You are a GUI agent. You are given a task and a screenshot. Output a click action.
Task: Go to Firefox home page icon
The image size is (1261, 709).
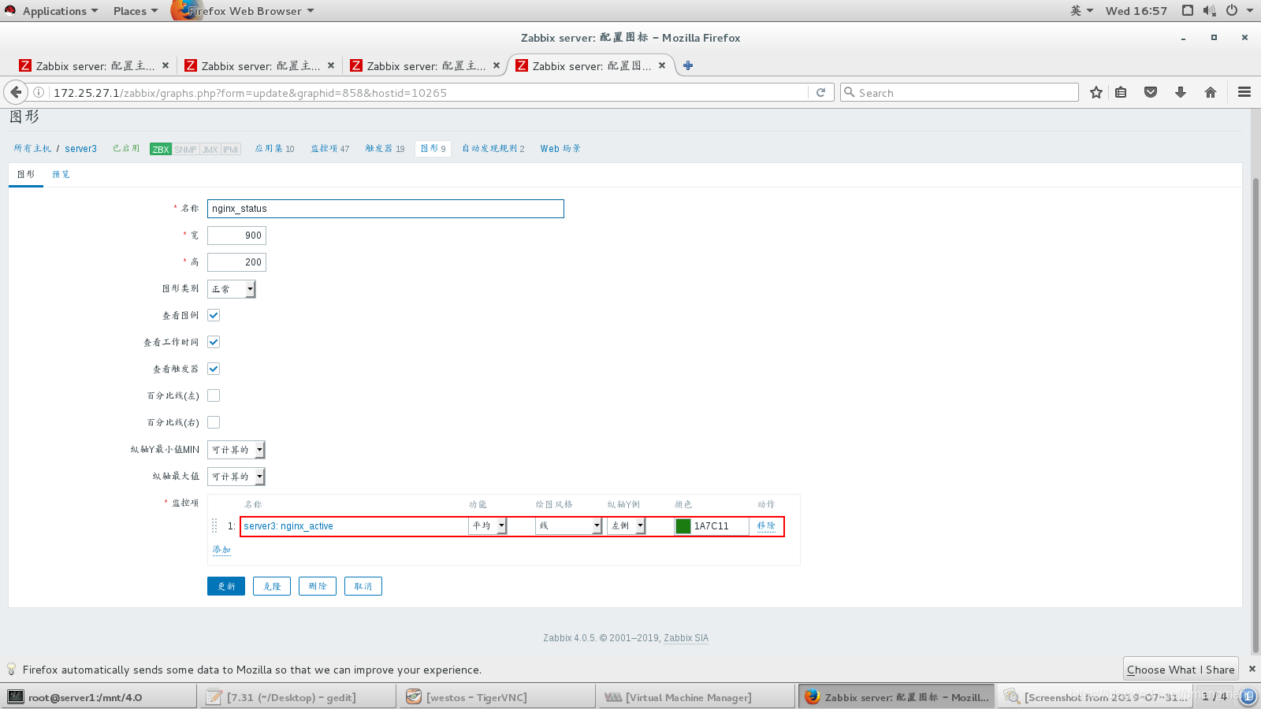pos(1211,92)
